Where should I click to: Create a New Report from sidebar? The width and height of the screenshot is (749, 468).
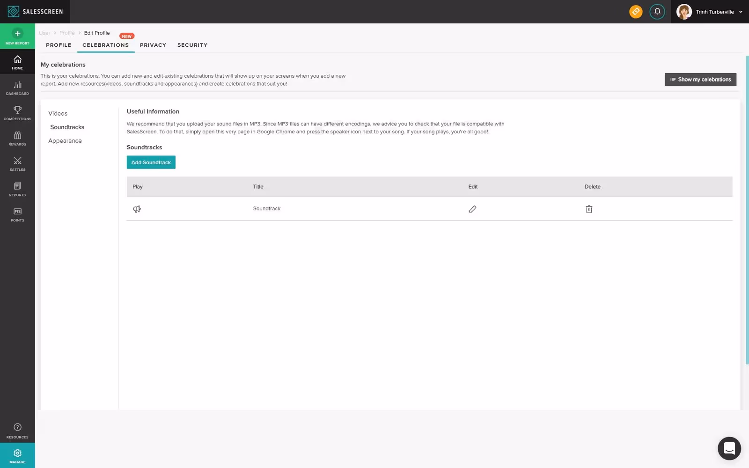pyautogui.click(x=17, y=37)
